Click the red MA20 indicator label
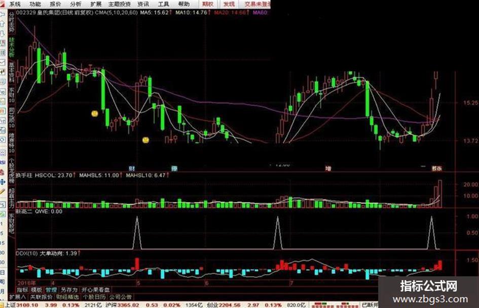The image size is (479, 308). [232, 13]
